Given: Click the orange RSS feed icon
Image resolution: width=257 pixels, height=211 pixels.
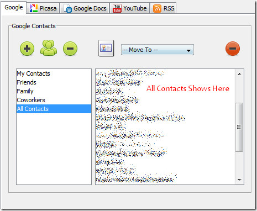Looking at the screenshot, I should click(157, 8).
